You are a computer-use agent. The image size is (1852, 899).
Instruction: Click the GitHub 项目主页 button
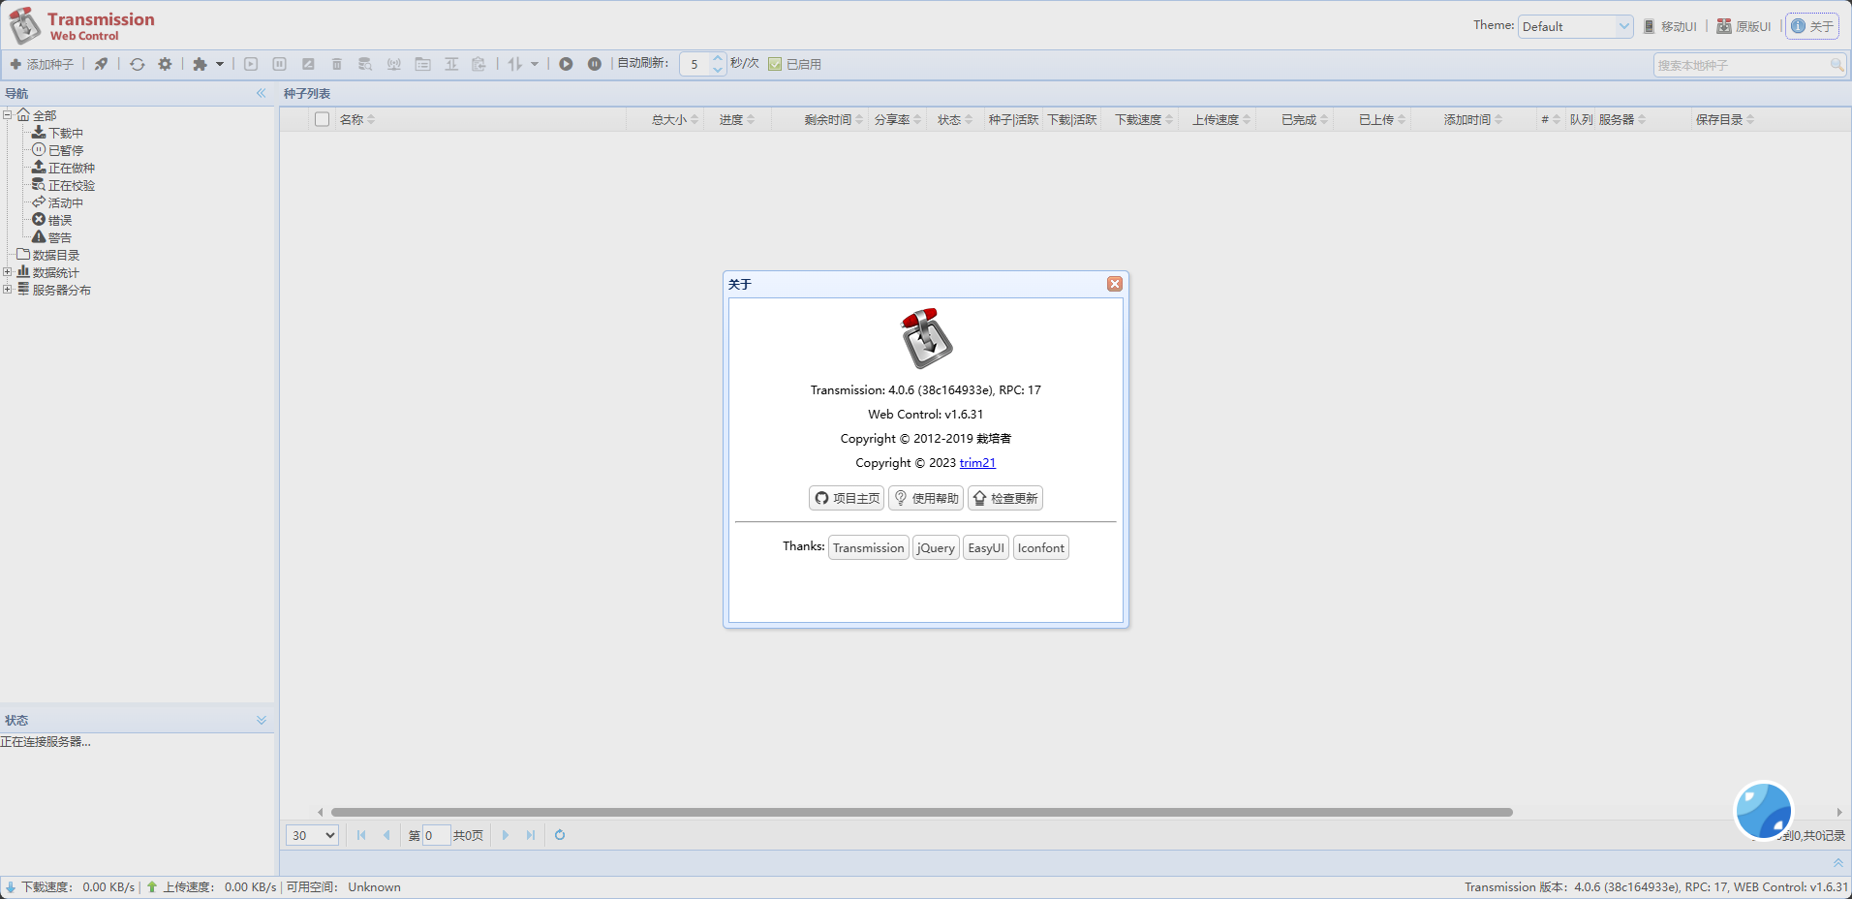click(x=847, y=498)
